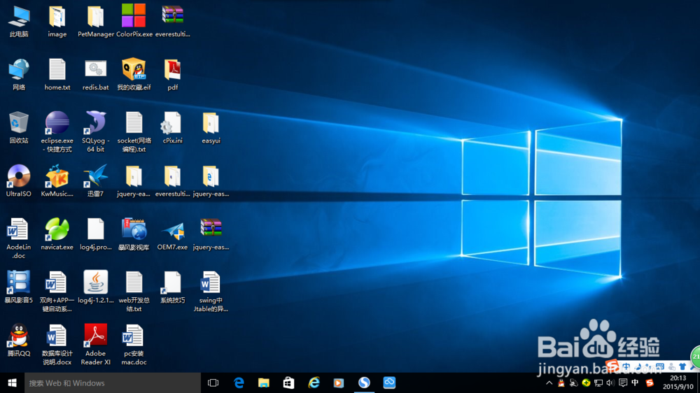
Task: Open the Action Center notifications icon
Action: (x=623, y=383)
